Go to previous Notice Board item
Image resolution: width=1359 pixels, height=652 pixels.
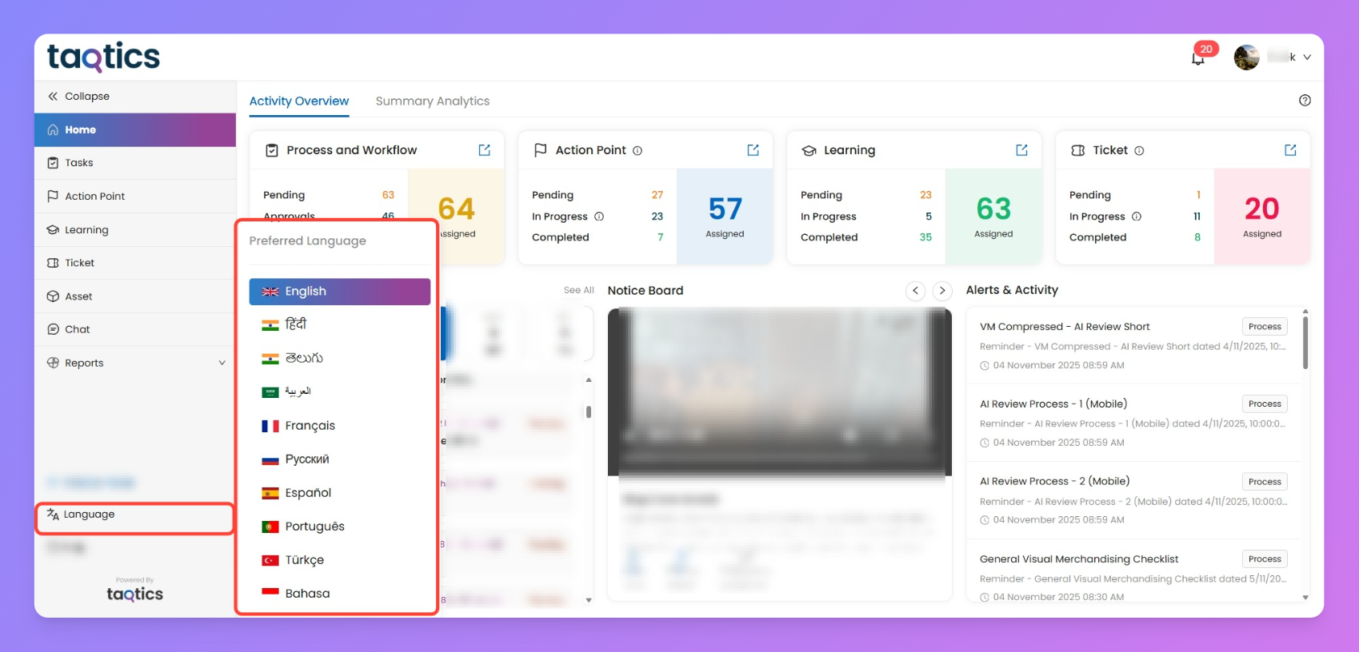(x=916, y=291)
